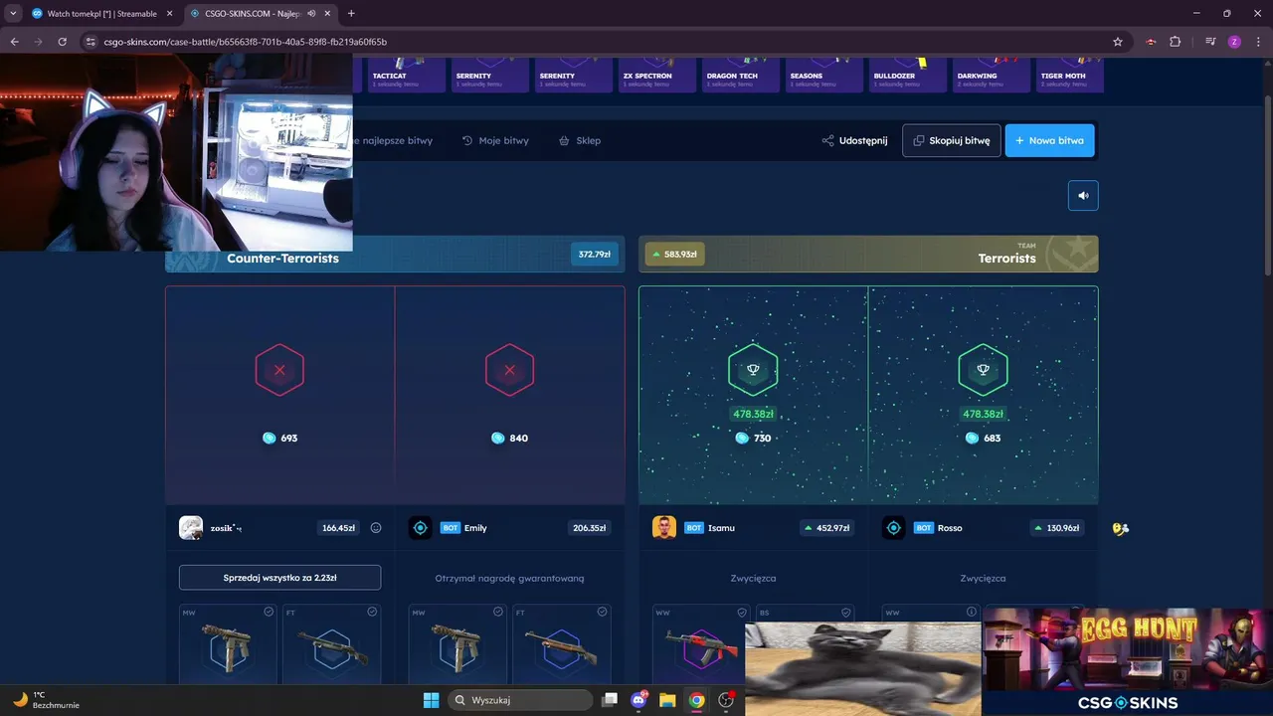Click the Skopiuj bitwę button
1273x716 pixels.
coord(952,140)
